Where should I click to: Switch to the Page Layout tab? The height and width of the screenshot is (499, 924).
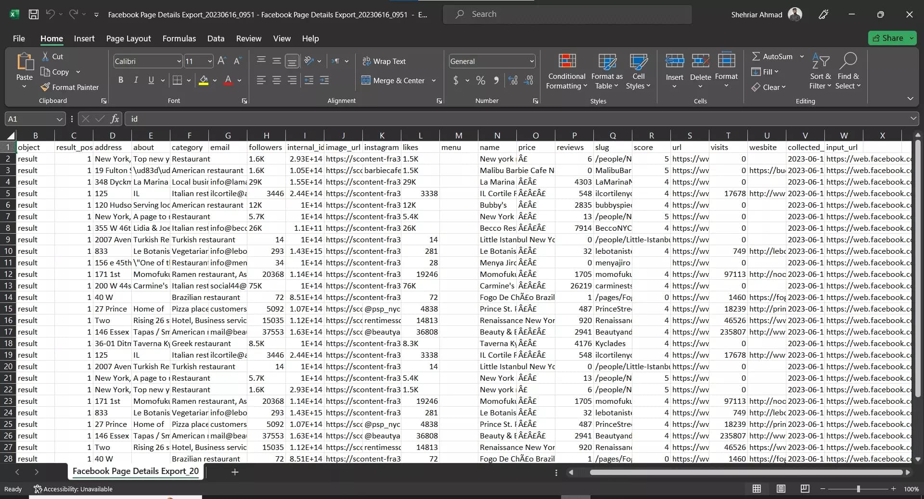[x=128, y=38]
